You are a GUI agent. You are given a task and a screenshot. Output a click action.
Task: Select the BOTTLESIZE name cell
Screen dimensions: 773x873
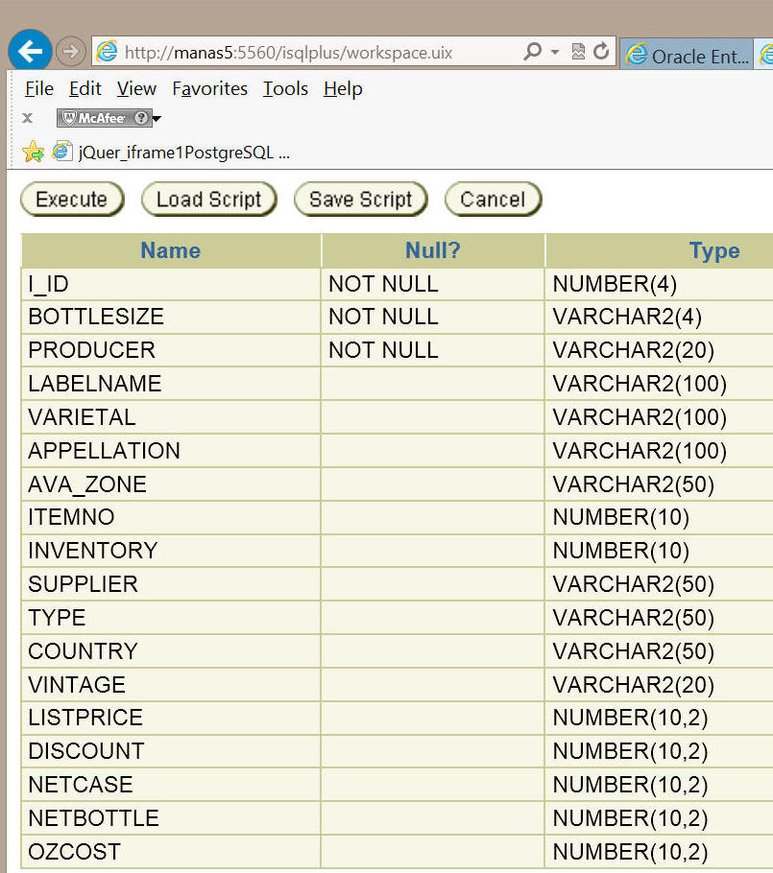click(171, 317)
